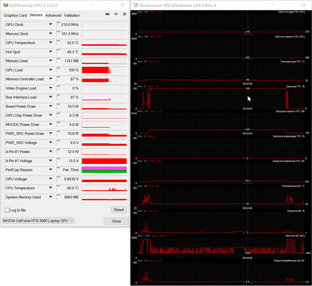Expand the Video Engine Load dropdown
The width and height of the screenshot is (312, 286).
[x=51, y=88]
